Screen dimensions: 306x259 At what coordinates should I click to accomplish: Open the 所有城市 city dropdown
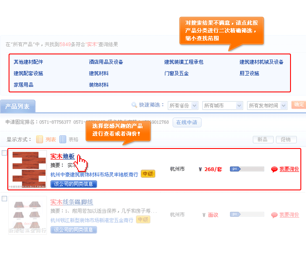(x=222, y=105)
